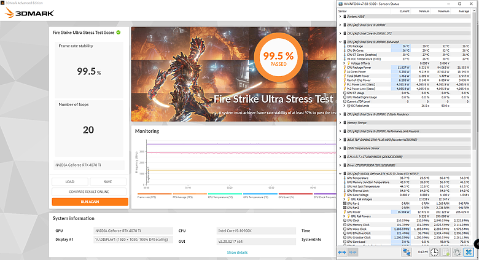Click clock icon beside GPU Memory Clock
This screenshot has height=260, width=479.
(345, 225)
